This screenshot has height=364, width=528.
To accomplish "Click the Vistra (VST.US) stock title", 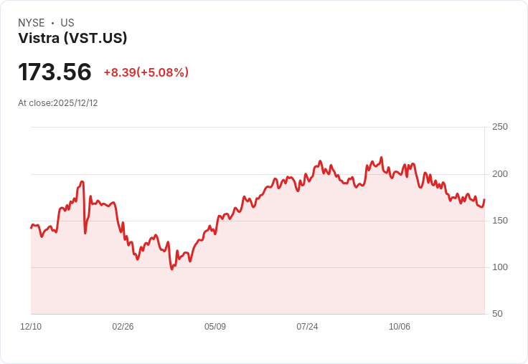I will (72, 39).
